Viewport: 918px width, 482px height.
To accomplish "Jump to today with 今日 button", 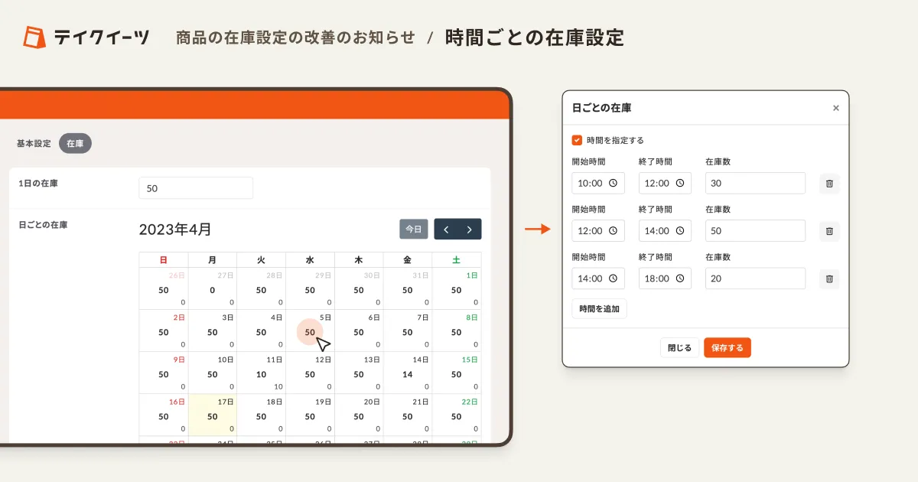I will [x=414, y=229].
